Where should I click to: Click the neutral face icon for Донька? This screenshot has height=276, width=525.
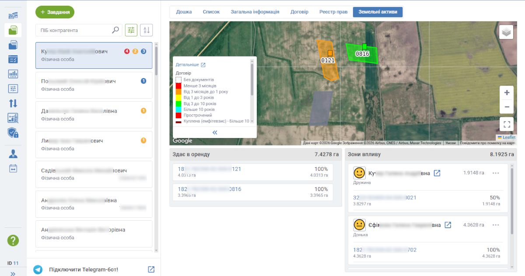(359, 225)
